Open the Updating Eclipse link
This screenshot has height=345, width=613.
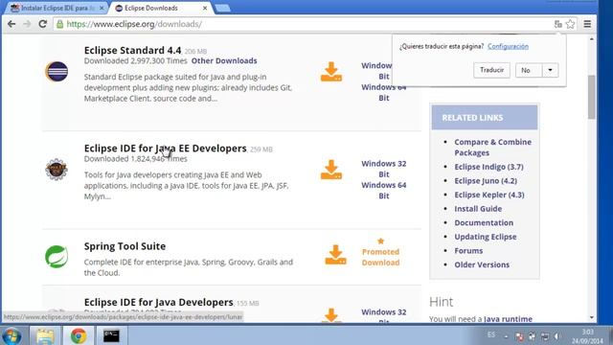pos(486,237)
